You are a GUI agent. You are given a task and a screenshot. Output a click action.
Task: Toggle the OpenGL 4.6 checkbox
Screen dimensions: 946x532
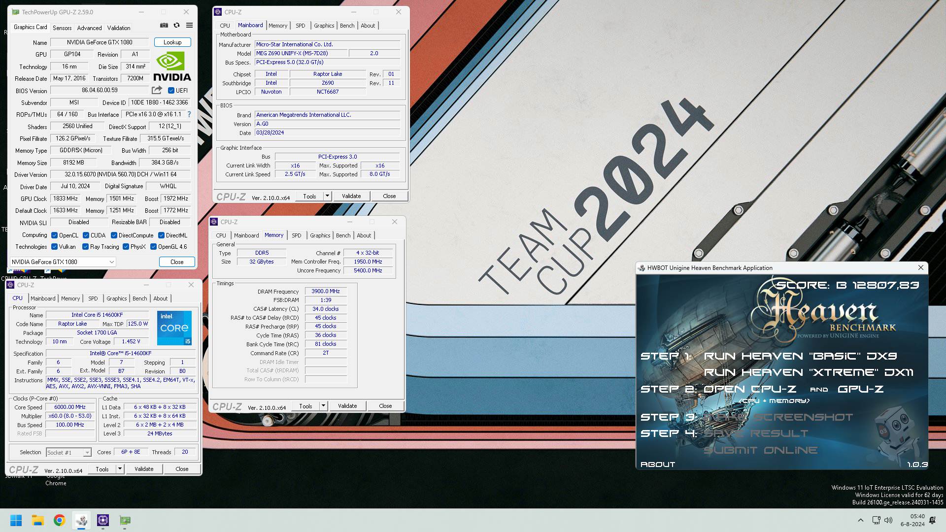tap(153, 247)
